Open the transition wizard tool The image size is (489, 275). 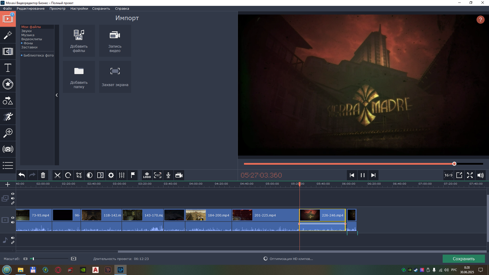point(100,175)
